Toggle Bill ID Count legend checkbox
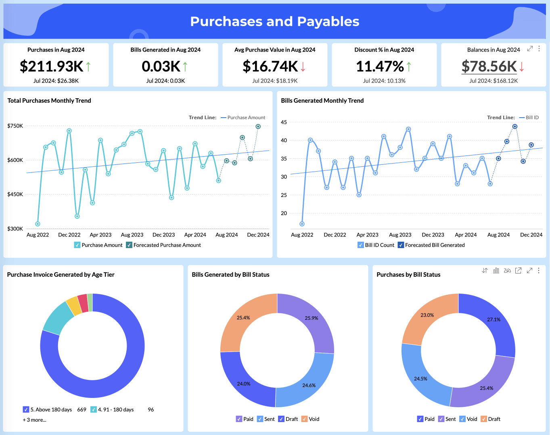This screenshot has width=550, height=435. (361, 245)
